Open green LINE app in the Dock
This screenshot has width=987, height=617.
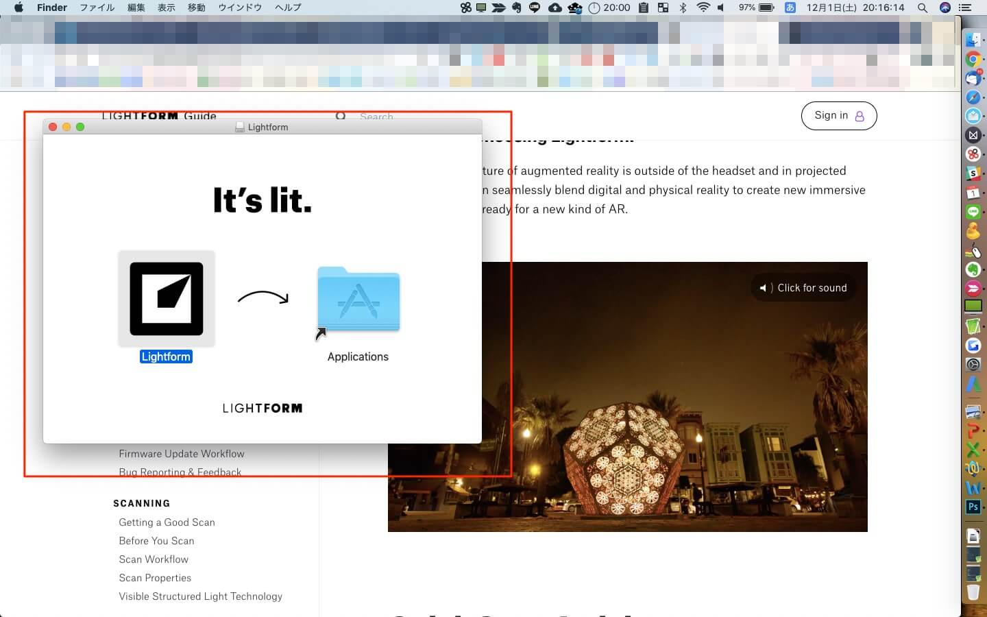[x=973, y=212]
